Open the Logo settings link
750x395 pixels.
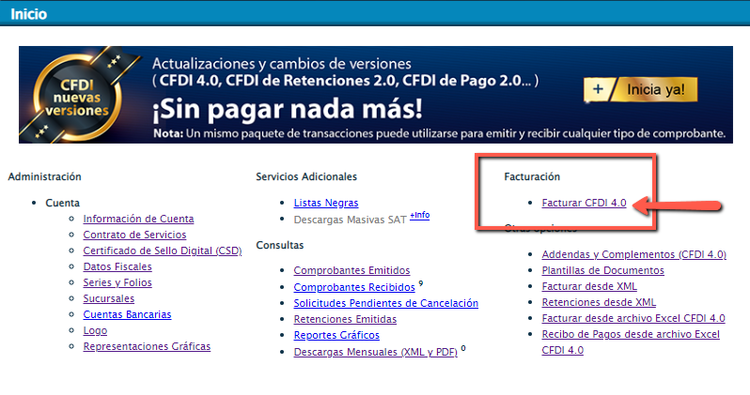95,330
